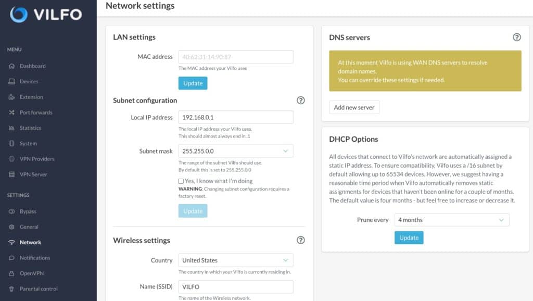Click the Port forwards shuffle icon
This screenshot has height=301, width=533.
[x=11, y=112]
